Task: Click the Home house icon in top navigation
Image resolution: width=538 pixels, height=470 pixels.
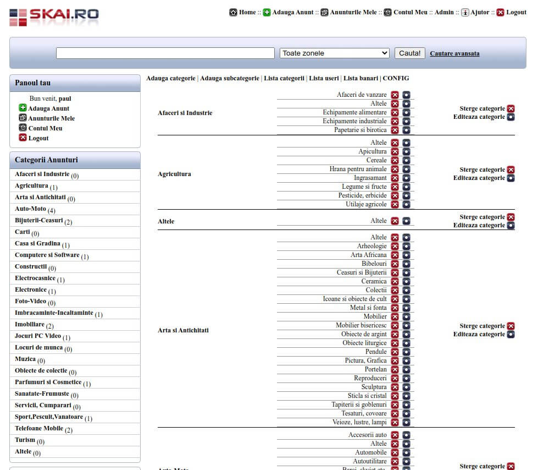Action: click(x=234, y=12)
